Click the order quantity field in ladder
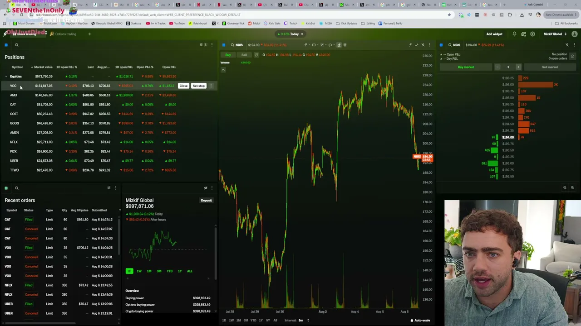This screenshot has height=326, width=581. tap(508, 67)
